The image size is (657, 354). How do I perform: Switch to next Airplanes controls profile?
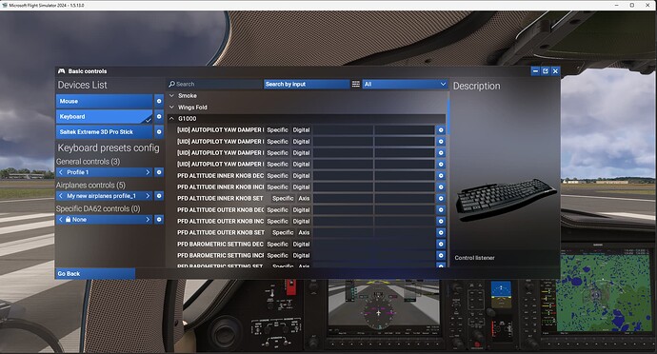coord(148,196)
